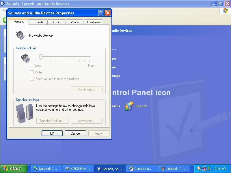Open the Speech control panel icon
The image size is (231, 173).
129,106
